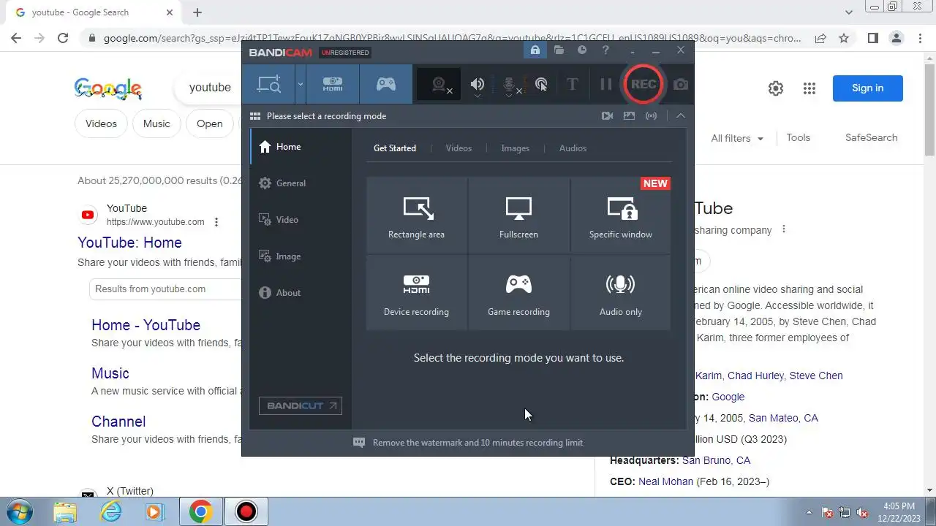Toggle Chrome side panel icon
Image resolution: width=936 pixels, height=526 pixels.
pyautogui.click(x=873, y=39)
